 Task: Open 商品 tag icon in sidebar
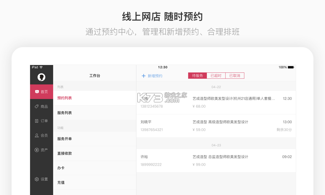pos(37,106)
